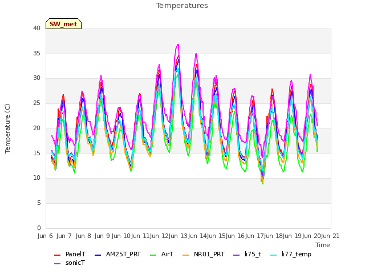The width and height of the screenshot is (365, 274).
Task: Click the red PanelT color marker
Action: (x=57, y=255)
